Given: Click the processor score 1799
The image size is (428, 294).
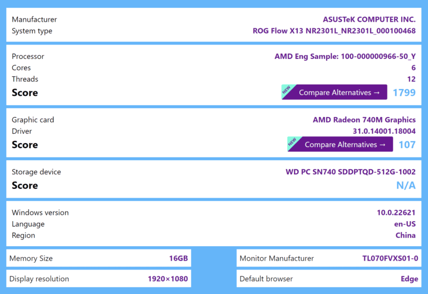Looking at the screenshot, I should click(x=404, y=93).
